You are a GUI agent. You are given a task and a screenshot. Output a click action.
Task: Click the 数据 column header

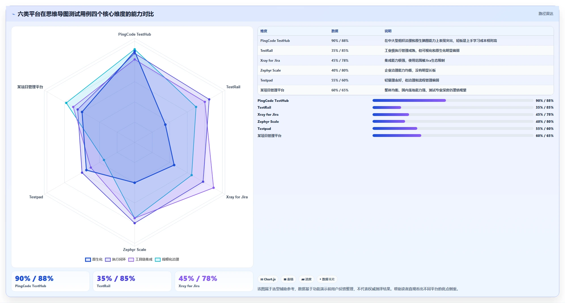335,31
